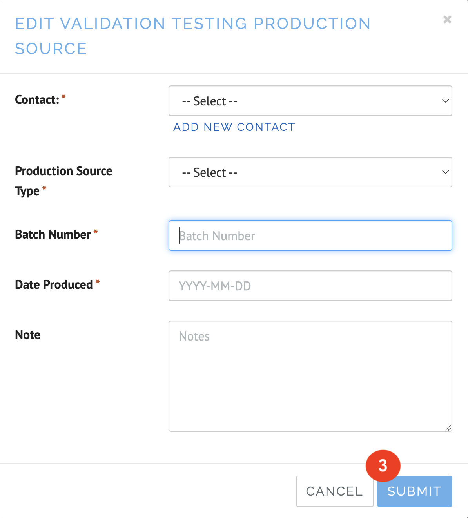468x518 pixels.
Task: Click inside the Notes text area
Action: pos(310,376)
